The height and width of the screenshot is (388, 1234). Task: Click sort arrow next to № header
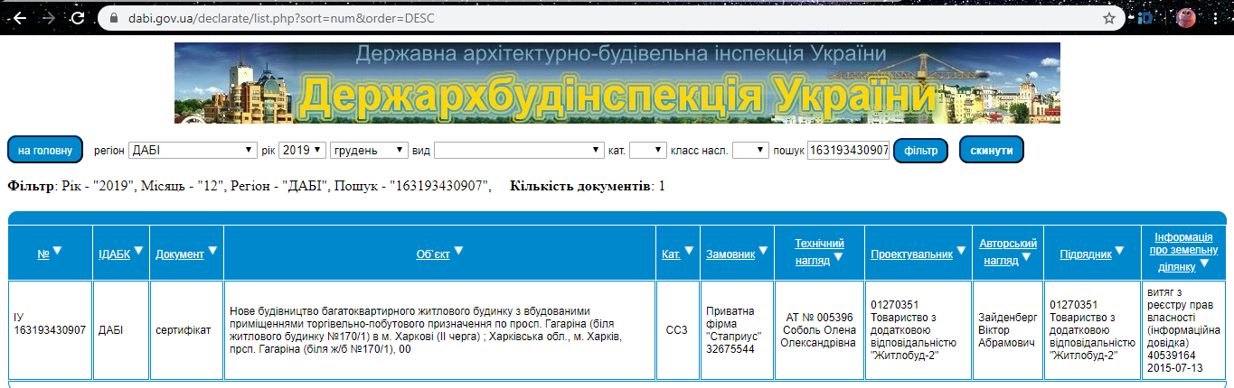(x=58, y=251)
